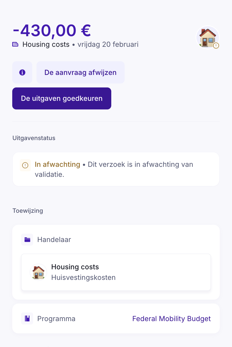Viewport: 232px width, 347px height.
Task: Click the house avatar in the header
Action: pyautogui.click(x=207, y=37)
